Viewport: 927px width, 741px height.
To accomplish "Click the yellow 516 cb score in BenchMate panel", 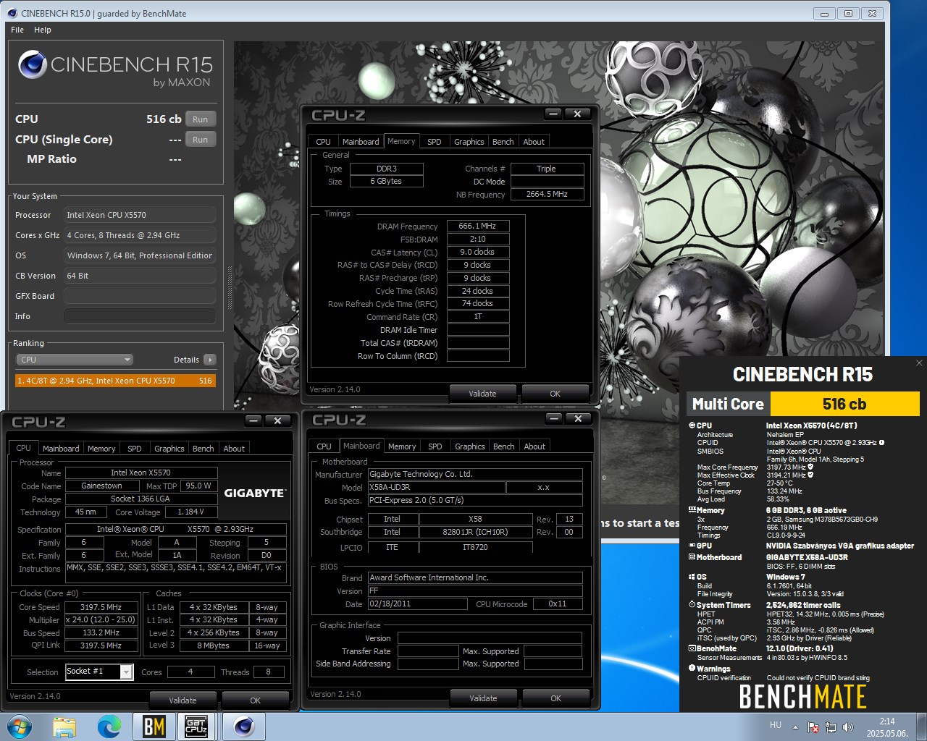I will pyautogui.click(x=845, y=404).
